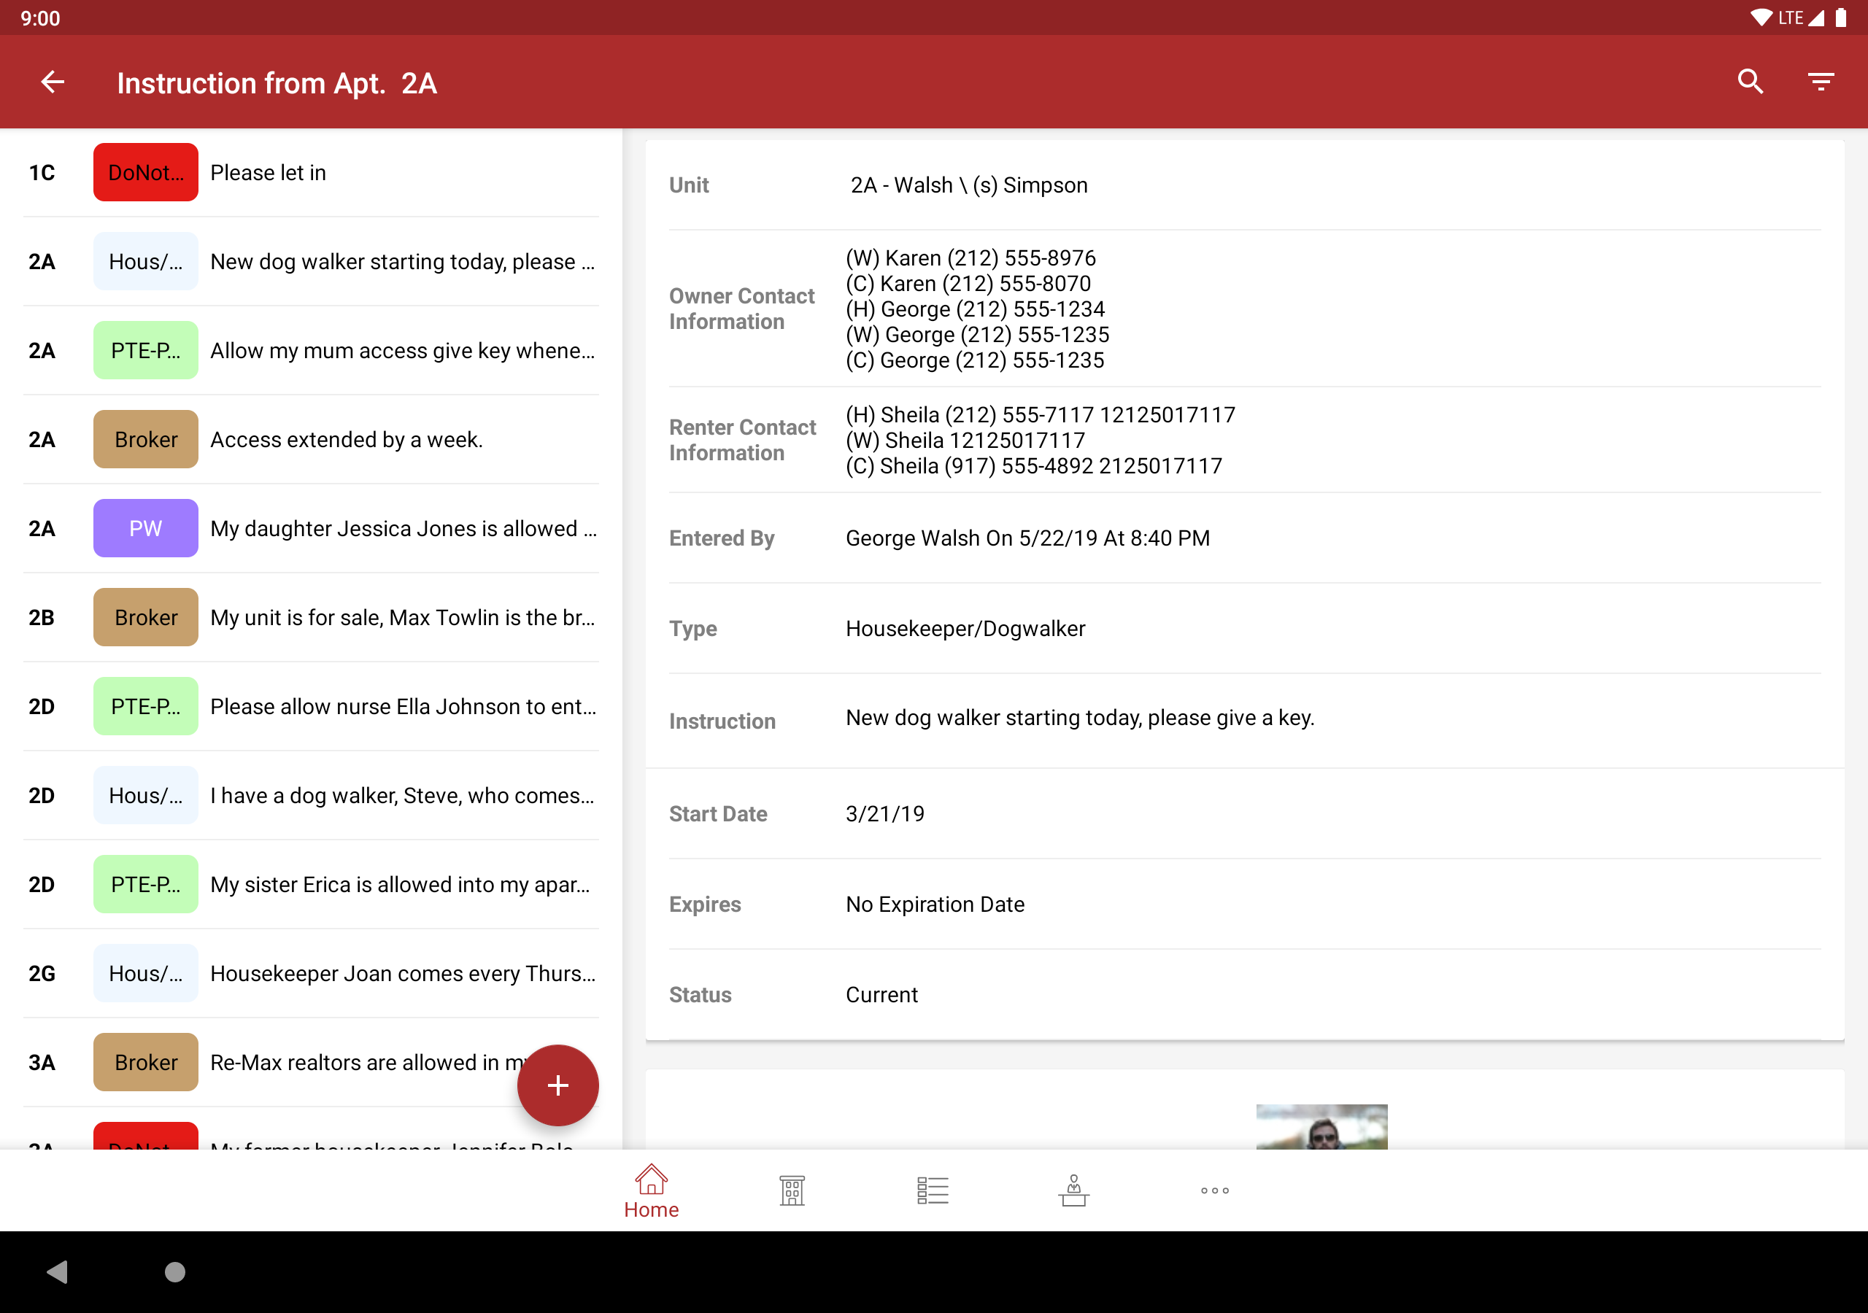Open the checklist tab icon

point(933,1190)
